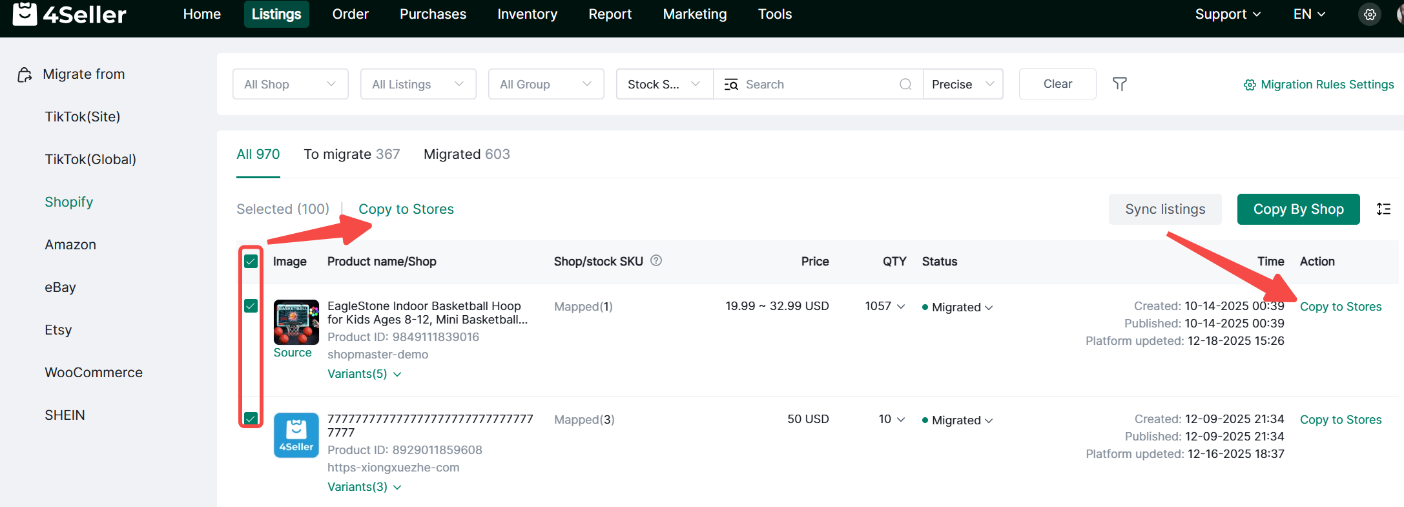Click the 4Seller logo icon
This screenshot has height=507, width=1404.
click(25, 14)
